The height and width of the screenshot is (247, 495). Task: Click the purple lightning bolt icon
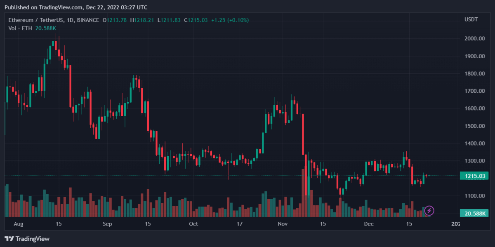coord(429,211)
